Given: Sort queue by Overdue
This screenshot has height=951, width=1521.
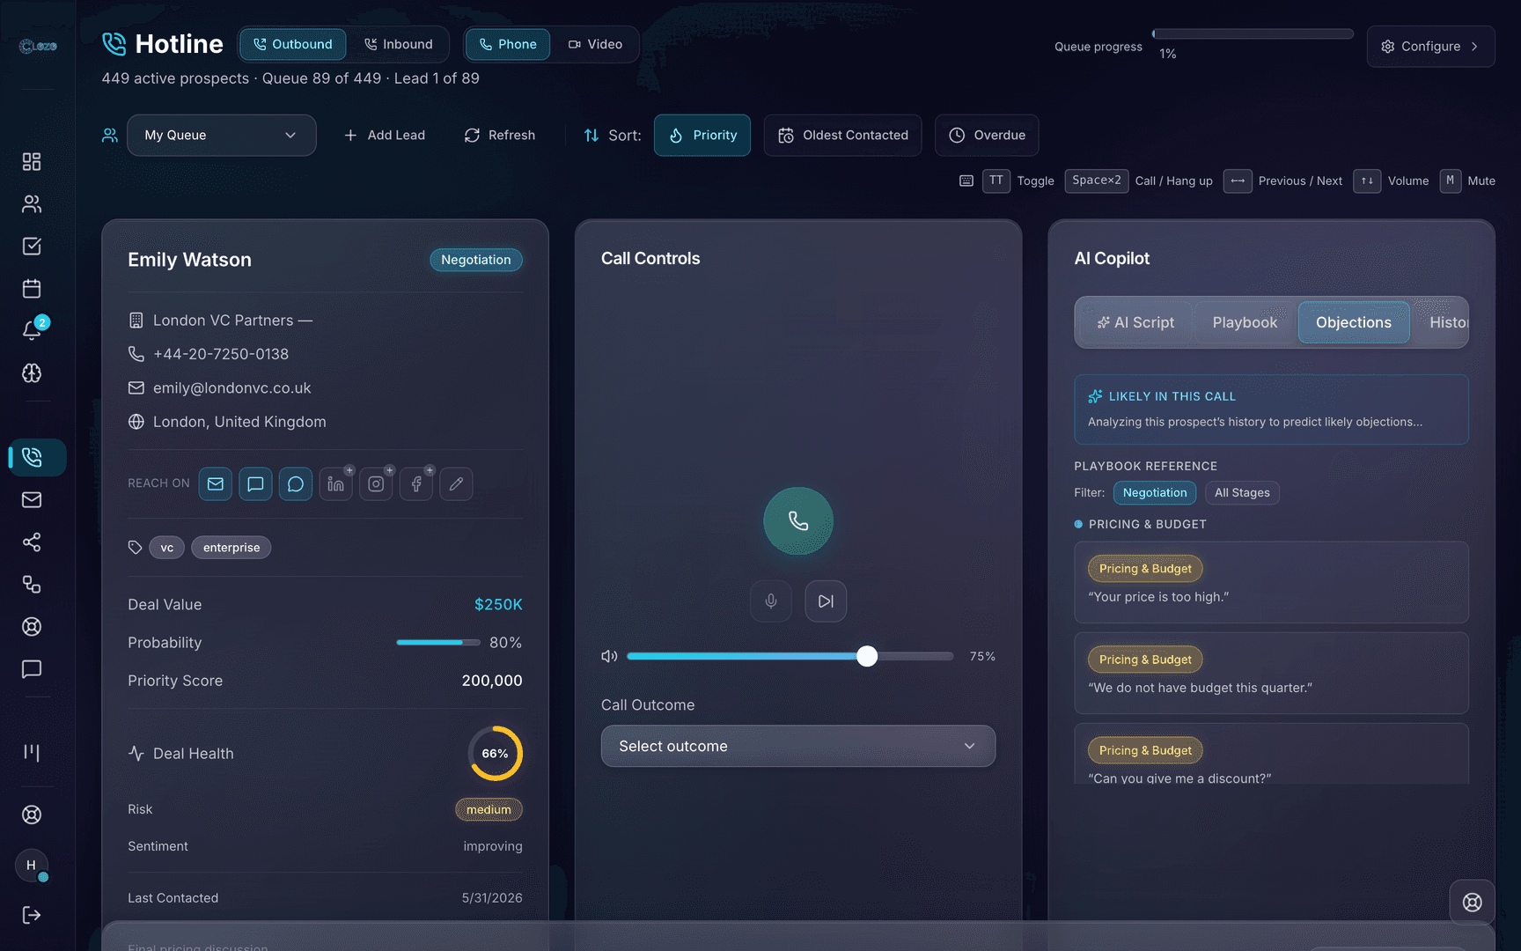Looking at the screenshot, I should coord(987,135).
